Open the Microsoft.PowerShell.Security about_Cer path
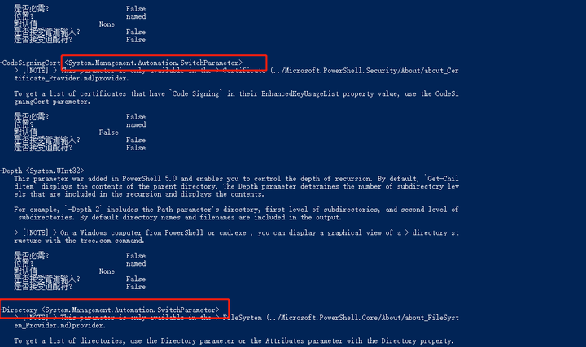 365,71
